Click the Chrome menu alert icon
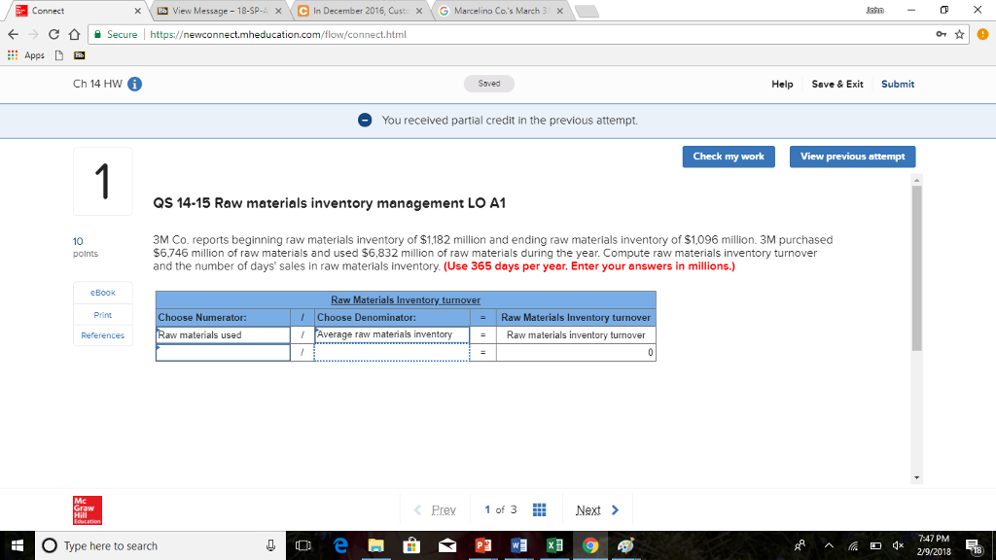Viewport: 996px width, 560px height. pyautogui.click(x=982, y=34)
